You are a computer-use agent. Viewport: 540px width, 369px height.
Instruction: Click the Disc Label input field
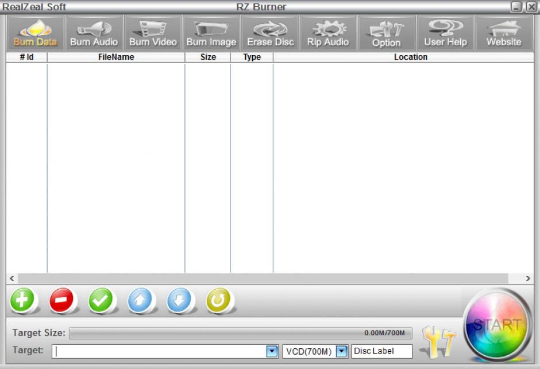(382, 351)
